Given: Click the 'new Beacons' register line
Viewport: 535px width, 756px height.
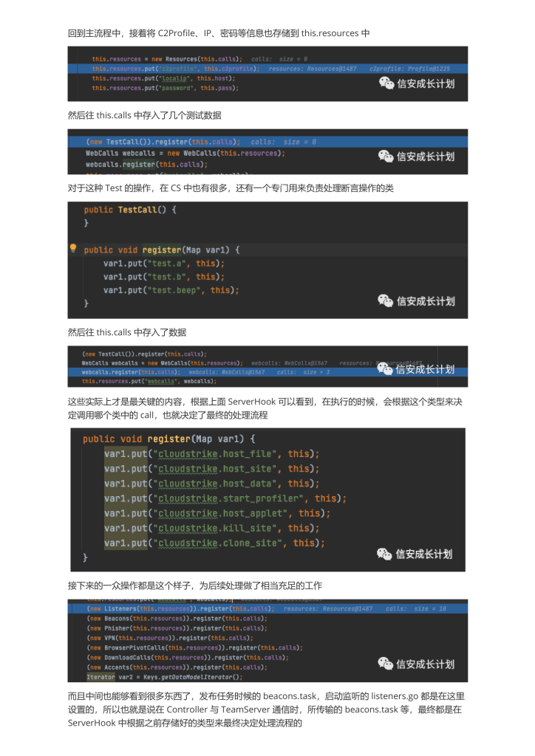Looking at the screenshot, I should pyautogui.click(x=177, y=619).
